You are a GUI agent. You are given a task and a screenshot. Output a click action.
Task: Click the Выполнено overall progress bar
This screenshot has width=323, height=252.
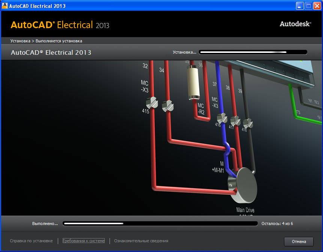point(160,223)
